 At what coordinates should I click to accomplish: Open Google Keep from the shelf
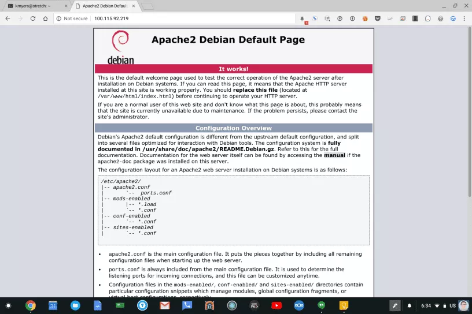344,305
